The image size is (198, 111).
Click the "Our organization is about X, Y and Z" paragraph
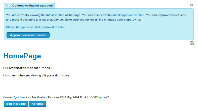(28, 68)
